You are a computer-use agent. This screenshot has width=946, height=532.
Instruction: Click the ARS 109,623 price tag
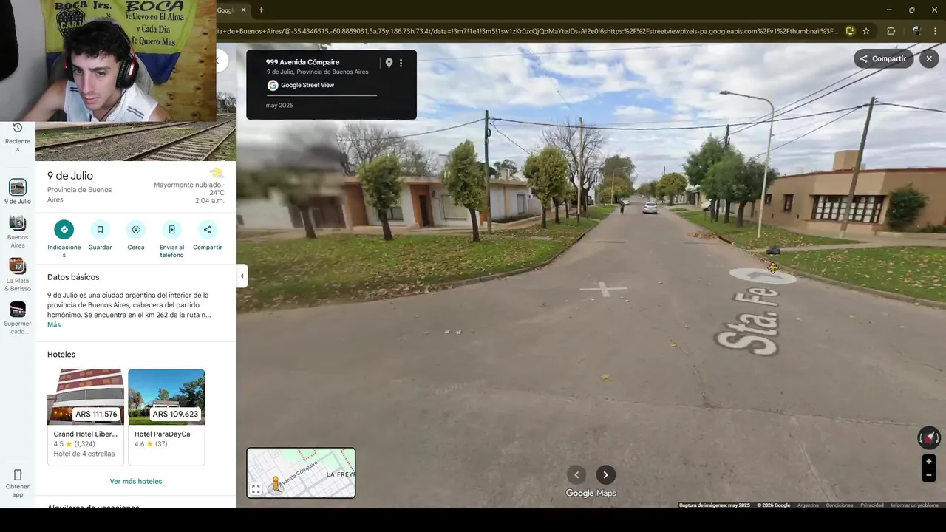click(176, 414)
